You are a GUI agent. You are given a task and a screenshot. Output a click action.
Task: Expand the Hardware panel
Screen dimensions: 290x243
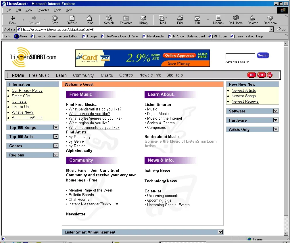coord(276,120)
